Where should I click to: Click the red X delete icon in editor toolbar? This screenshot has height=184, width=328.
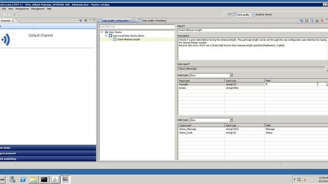pos(322,20)
